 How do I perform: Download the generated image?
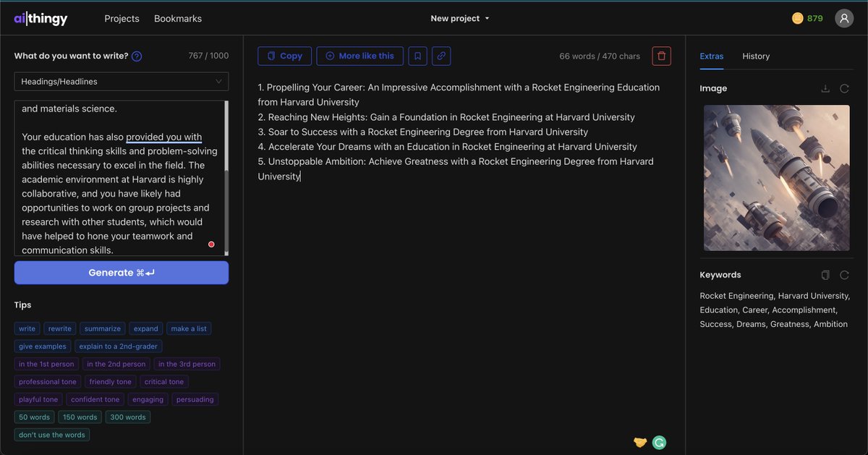coord(825,88)
